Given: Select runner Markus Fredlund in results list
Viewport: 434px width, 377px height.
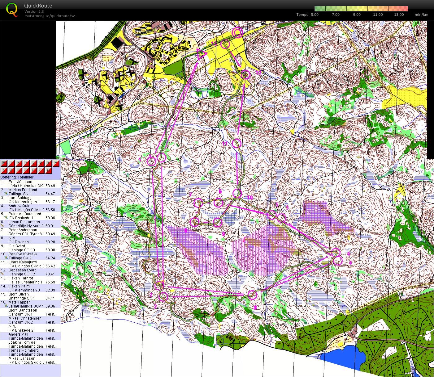Looking at the screenshot, I should click(23, 190).
